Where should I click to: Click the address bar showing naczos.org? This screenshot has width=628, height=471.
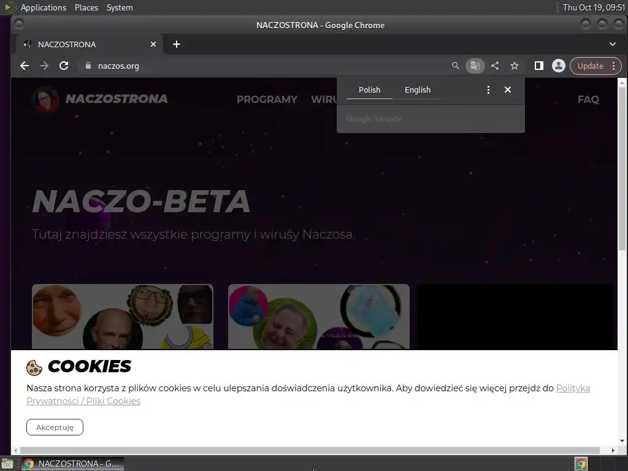(x=264, y=66)
